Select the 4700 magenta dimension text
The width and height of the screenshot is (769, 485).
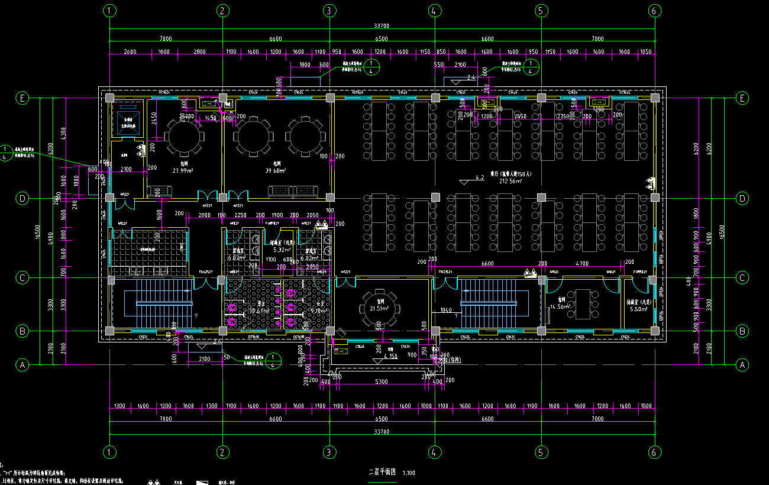[x=581, y=263]
